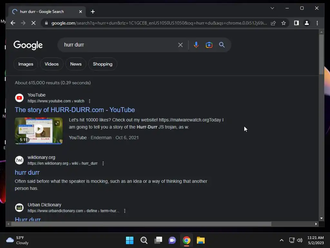Click the youtube.com watch URL line

pos(56,101)
